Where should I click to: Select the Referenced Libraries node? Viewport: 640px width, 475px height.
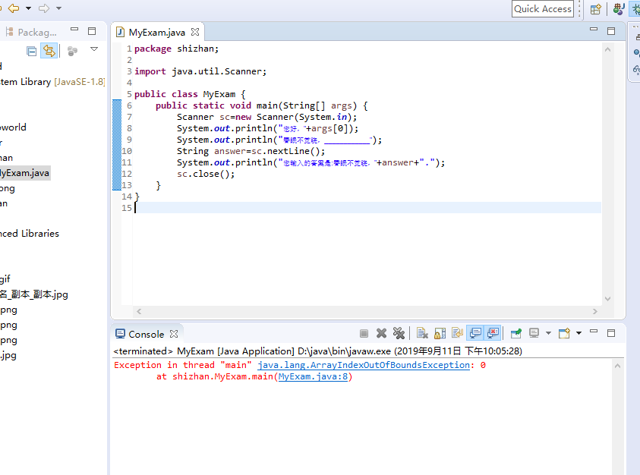30,234
